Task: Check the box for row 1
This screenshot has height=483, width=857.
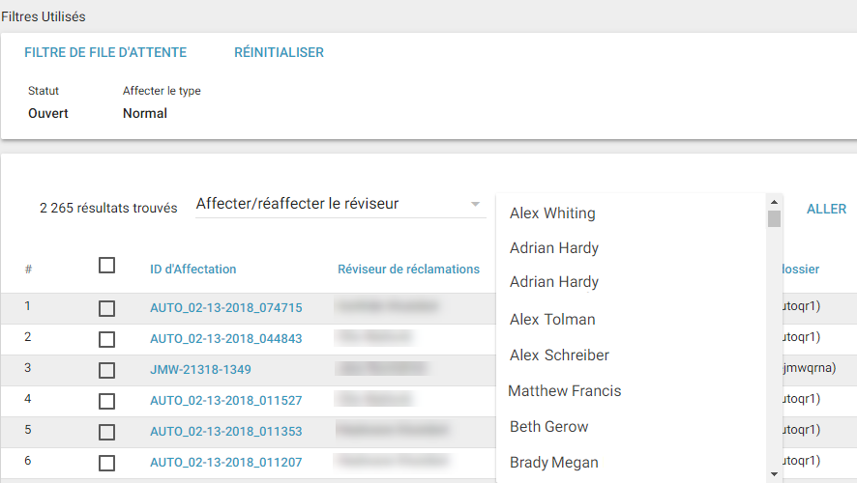Action: (x=107, y=308)
